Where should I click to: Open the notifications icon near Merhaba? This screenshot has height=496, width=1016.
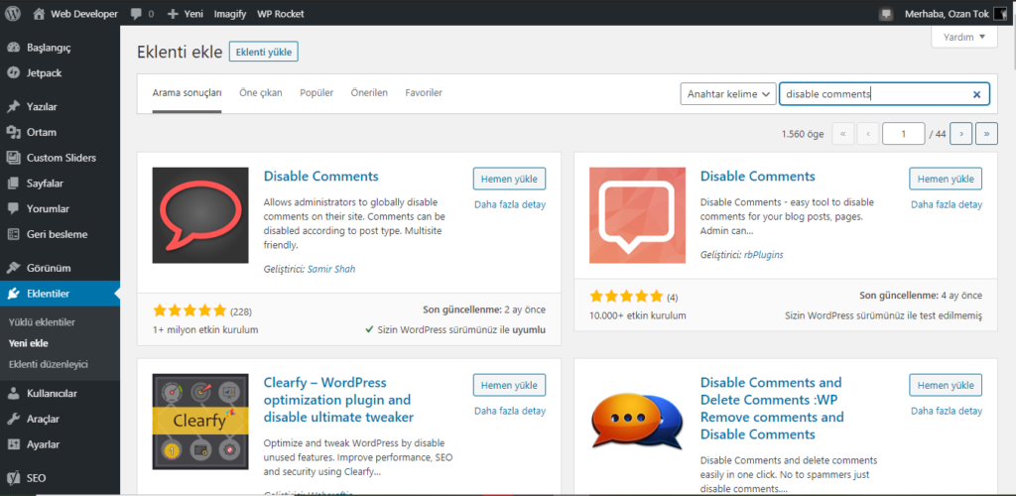[886, 14]
